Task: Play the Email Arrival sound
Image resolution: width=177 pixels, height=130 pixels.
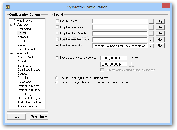Action: [160, 27]
